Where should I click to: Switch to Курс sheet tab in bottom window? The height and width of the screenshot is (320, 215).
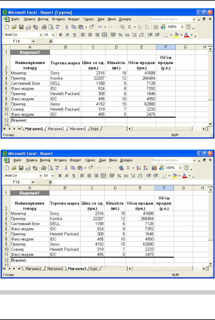tap(94, 269)
